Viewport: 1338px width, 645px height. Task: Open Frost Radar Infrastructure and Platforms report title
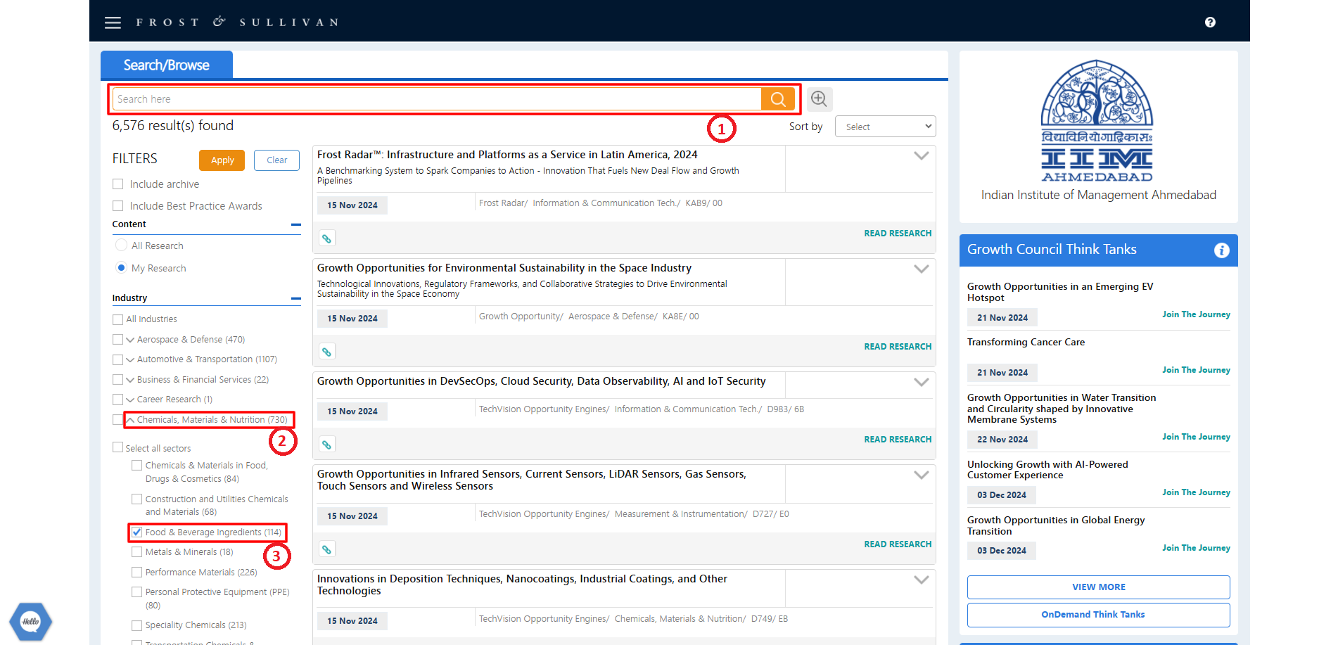[507, 155]
